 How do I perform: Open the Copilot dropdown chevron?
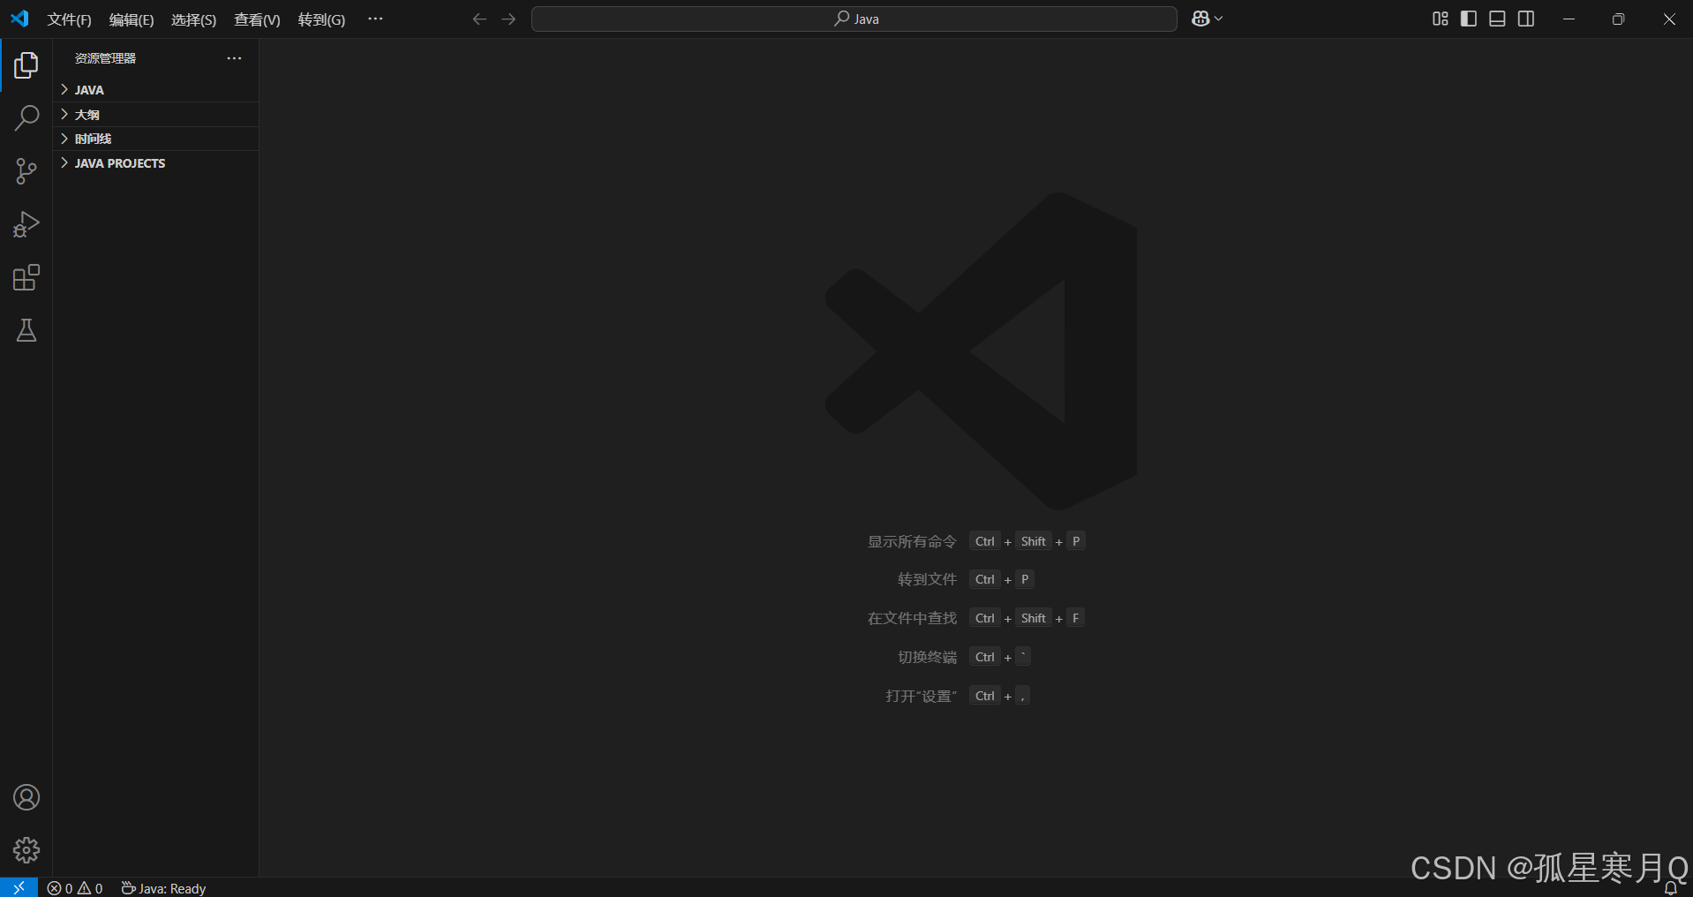tap(1219, 19)
